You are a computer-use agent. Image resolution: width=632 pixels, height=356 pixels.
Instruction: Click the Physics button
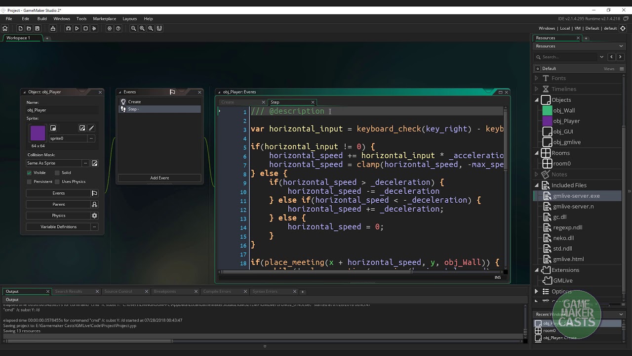coord(59,216)
